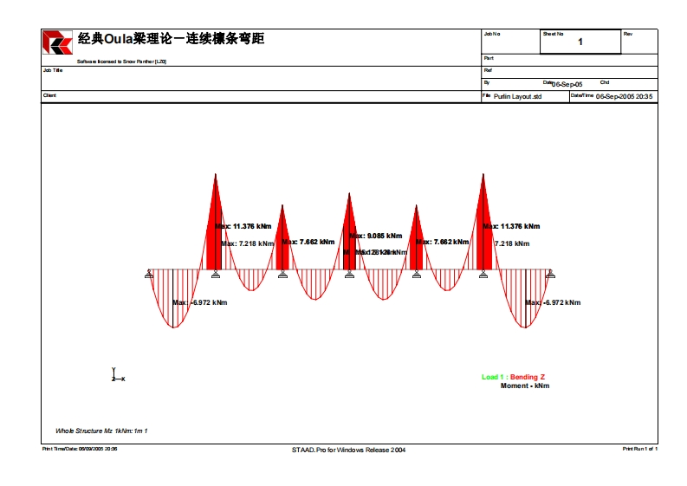Click the Max: 9.085 kNm label
This screenshot has height=486, width=687.
[x=376, y=236]
